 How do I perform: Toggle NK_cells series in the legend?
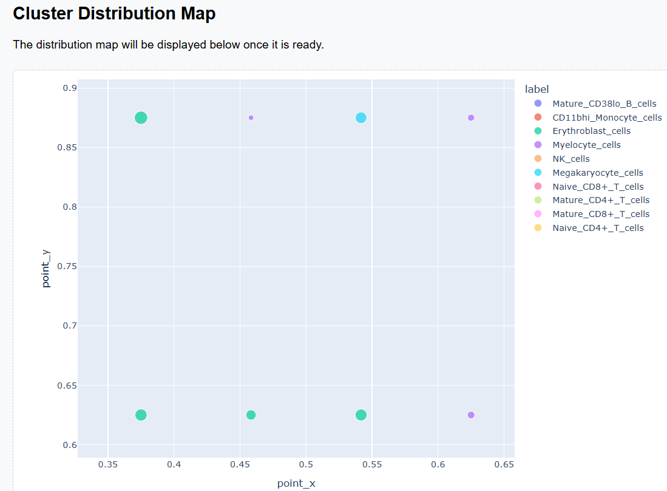coord(571,159)
